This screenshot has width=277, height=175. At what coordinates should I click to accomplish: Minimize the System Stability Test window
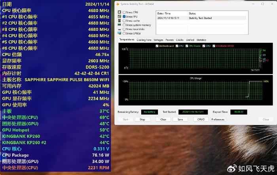tap(253, 4)
